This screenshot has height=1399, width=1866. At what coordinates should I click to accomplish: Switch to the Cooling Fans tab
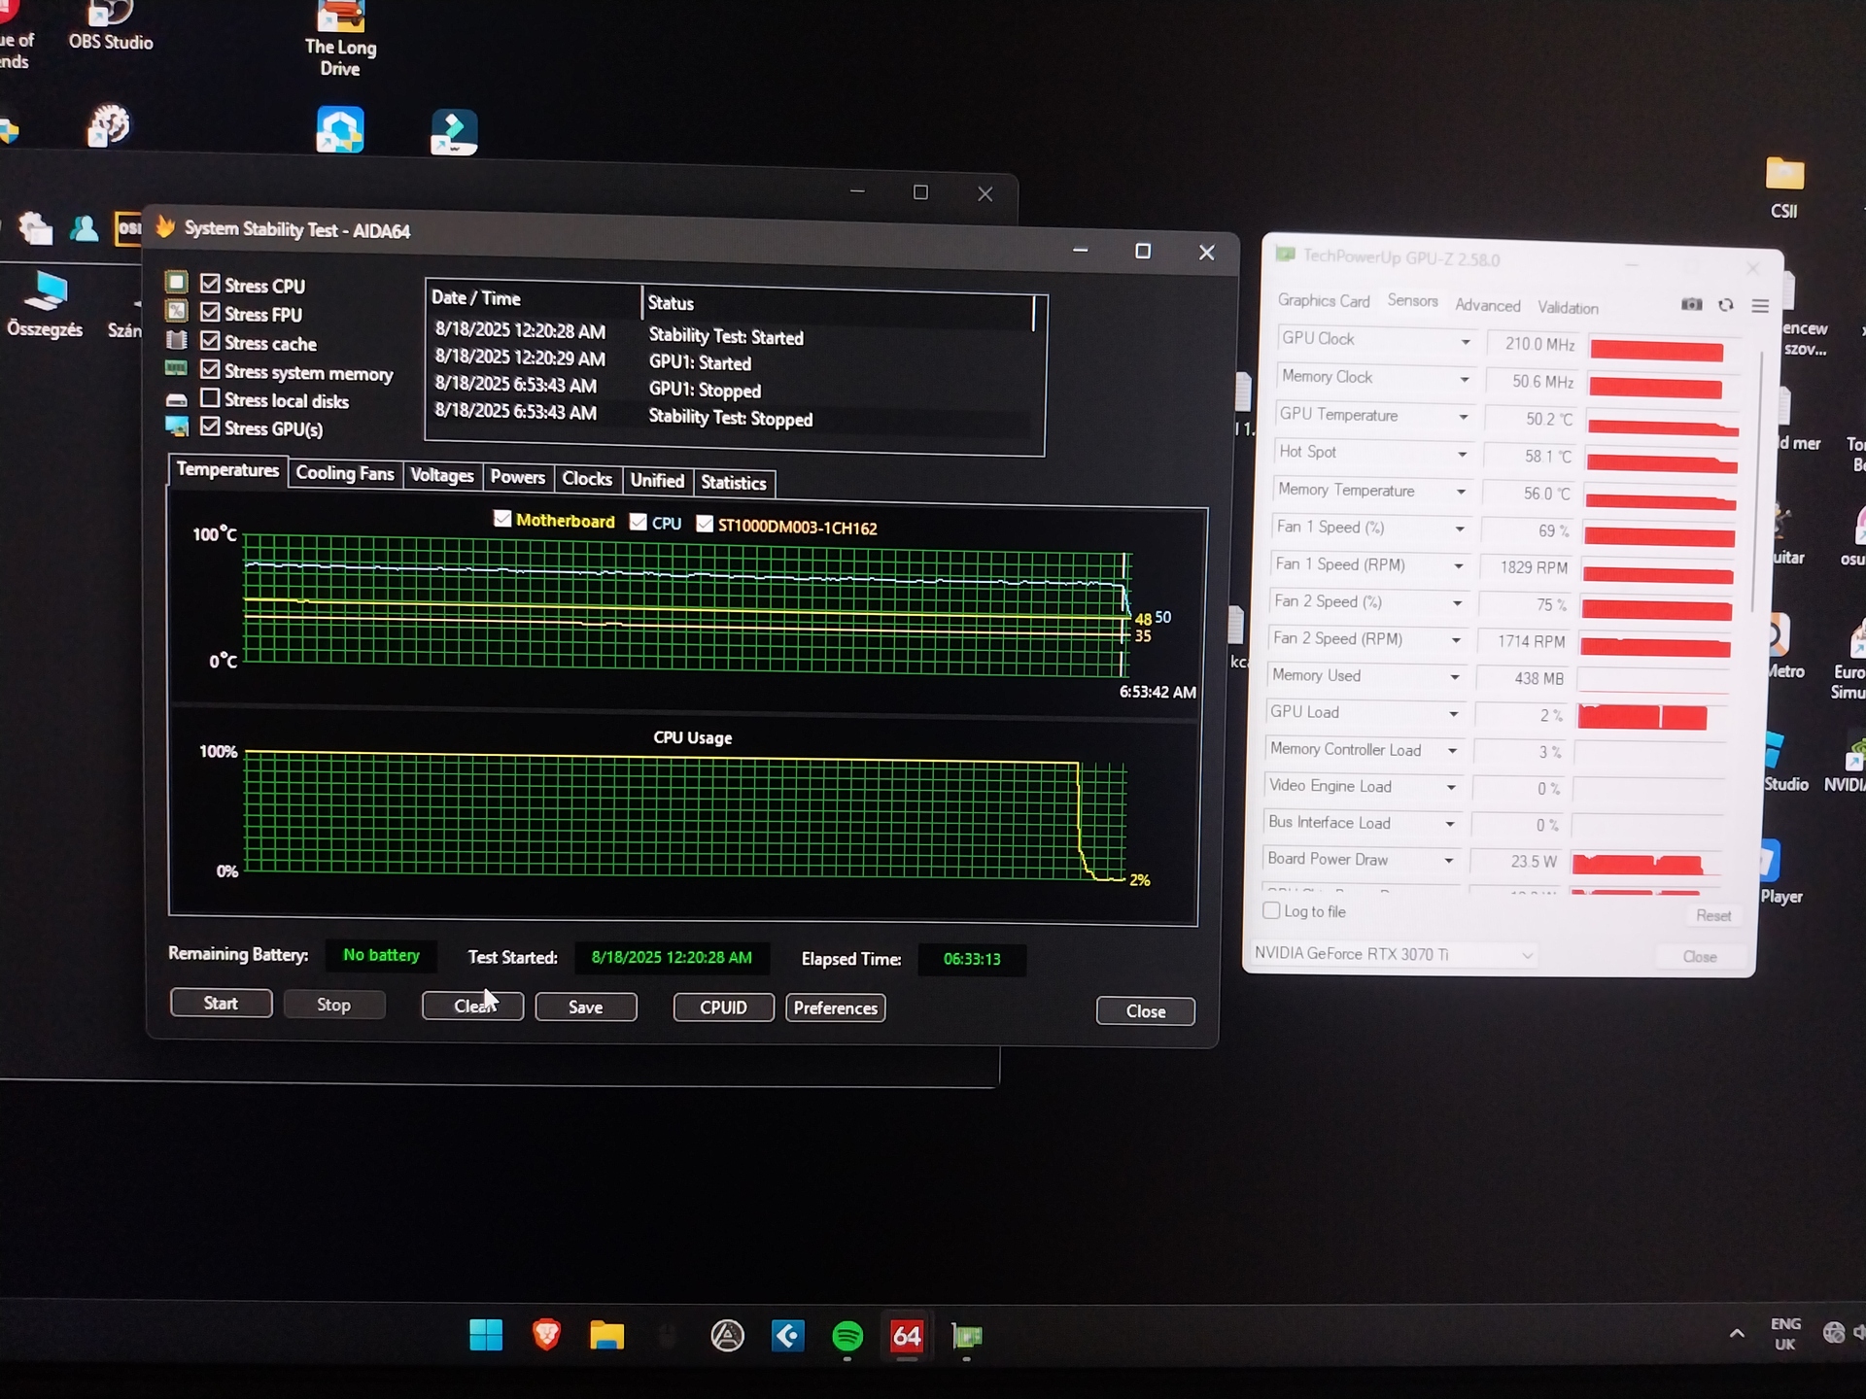[344, 473]
